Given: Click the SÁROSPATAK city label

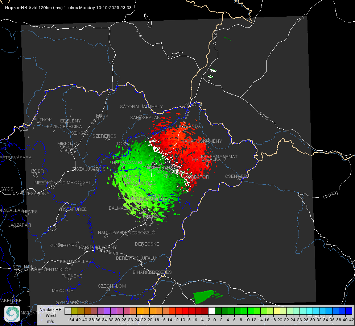Looking at the screenshot, I should [145, 117].
